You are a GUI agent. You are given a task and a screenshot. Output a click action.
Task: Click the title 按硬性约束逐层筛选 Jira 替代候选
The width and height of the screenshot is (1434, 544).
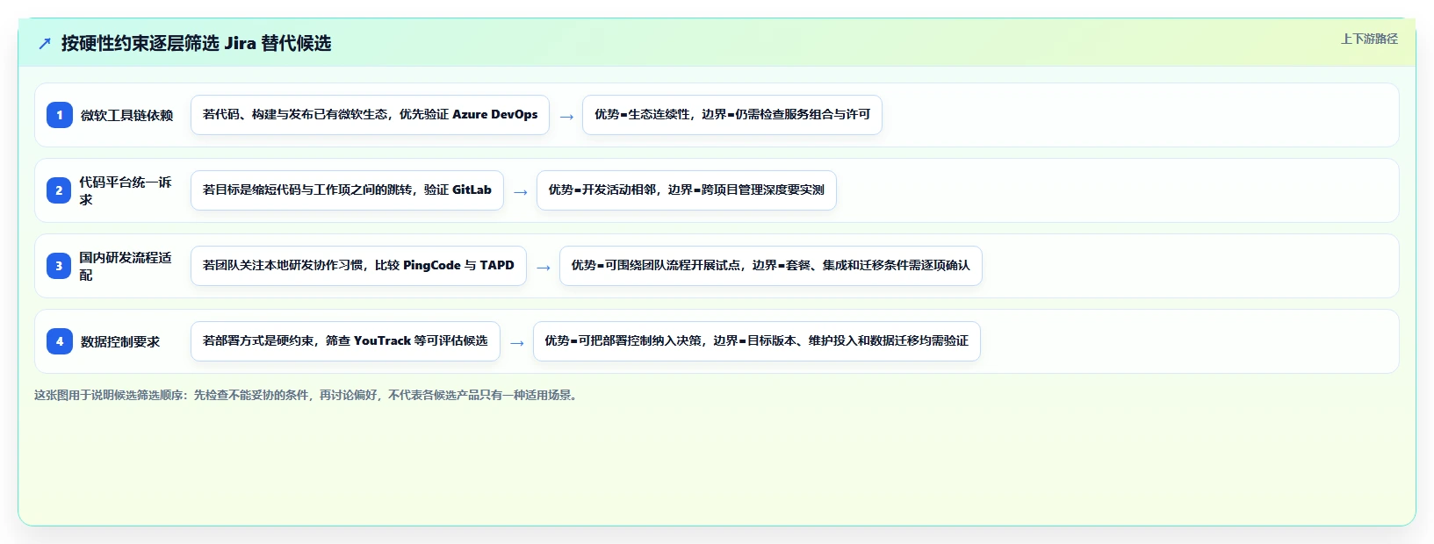coord(196,43)
